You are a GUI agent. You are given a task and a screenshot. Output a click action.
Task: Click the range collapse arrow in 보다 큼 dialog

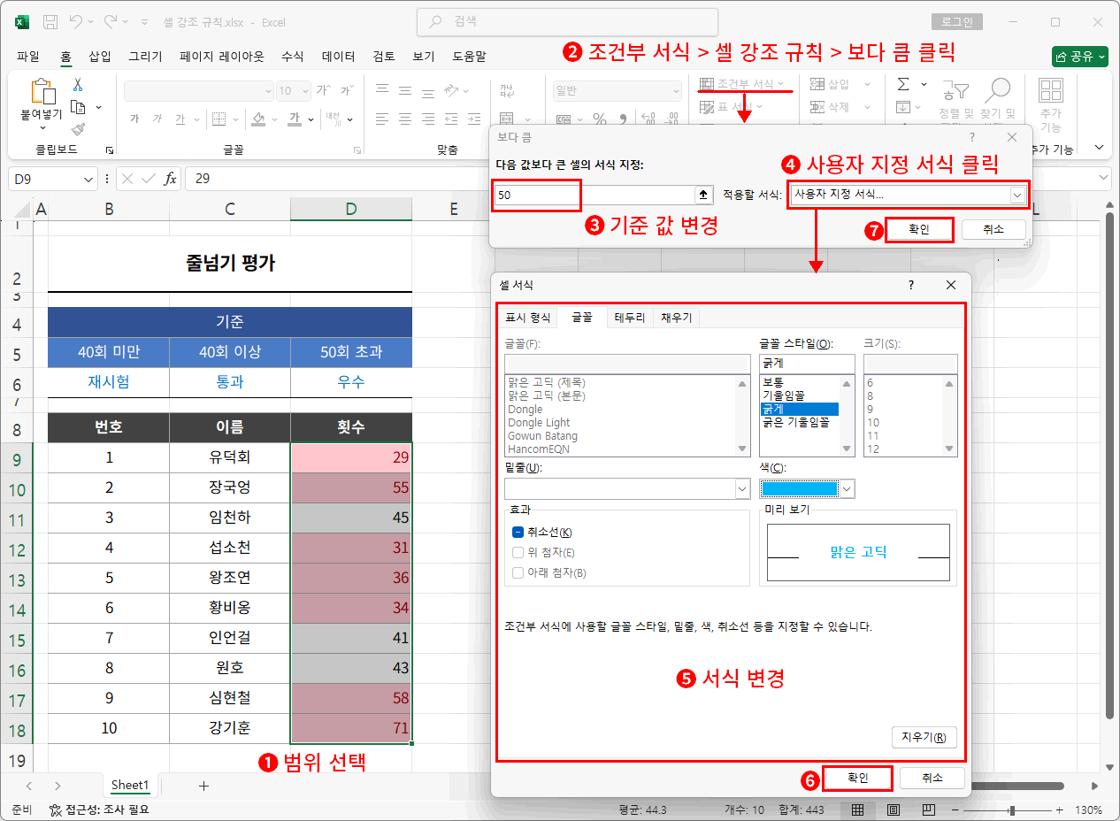click(704, 195)
